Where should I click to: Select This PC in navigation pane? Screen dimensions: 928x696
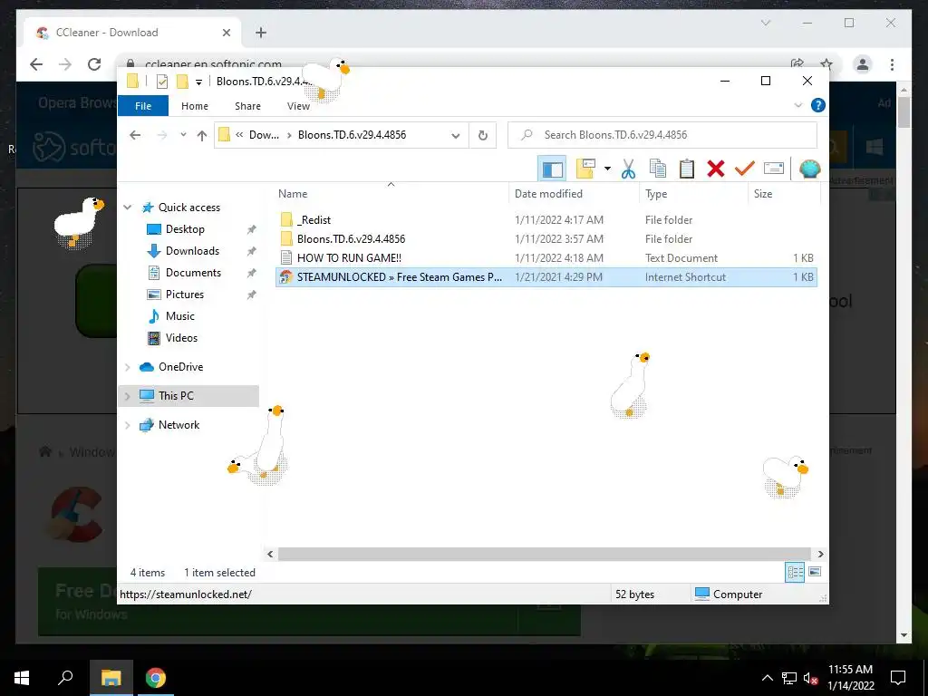176,396
